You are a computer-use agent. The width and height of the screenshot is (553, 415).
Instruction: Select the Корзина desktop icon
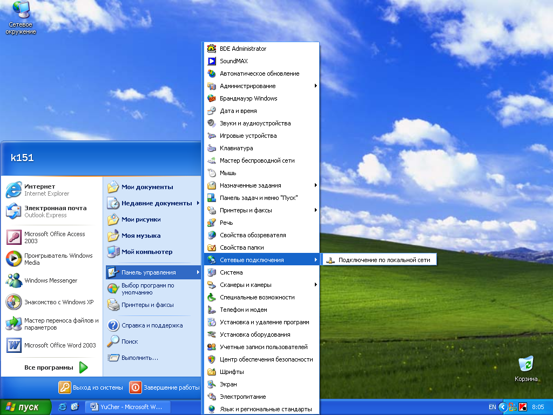point(526,369)
